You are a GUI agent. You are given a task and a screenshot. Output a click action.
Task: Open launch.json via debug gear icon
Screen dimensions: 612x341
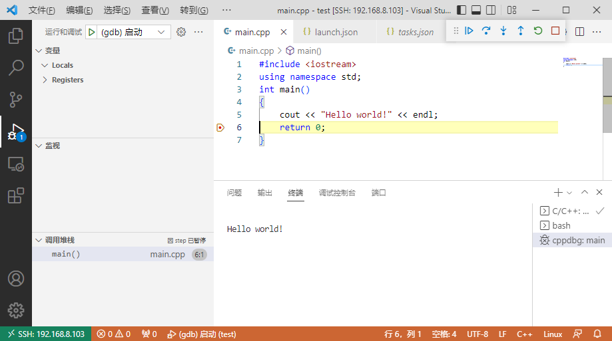click(181, 32)
